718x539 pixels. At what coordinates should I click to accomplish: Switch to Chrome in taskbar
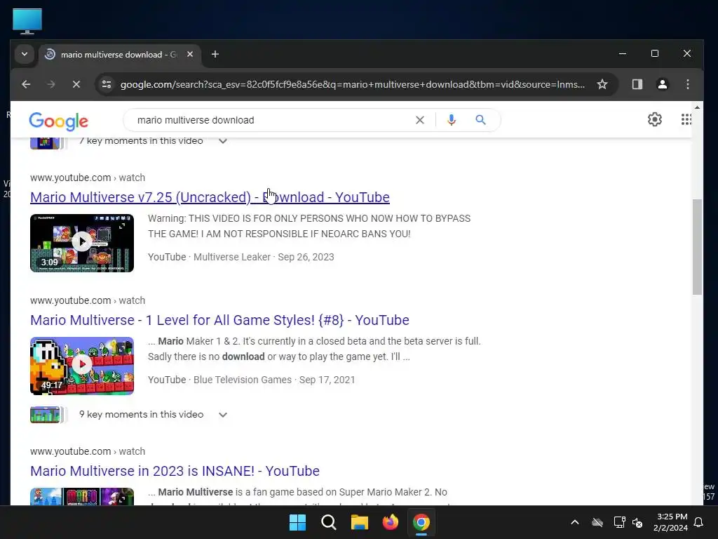[421, 522]
